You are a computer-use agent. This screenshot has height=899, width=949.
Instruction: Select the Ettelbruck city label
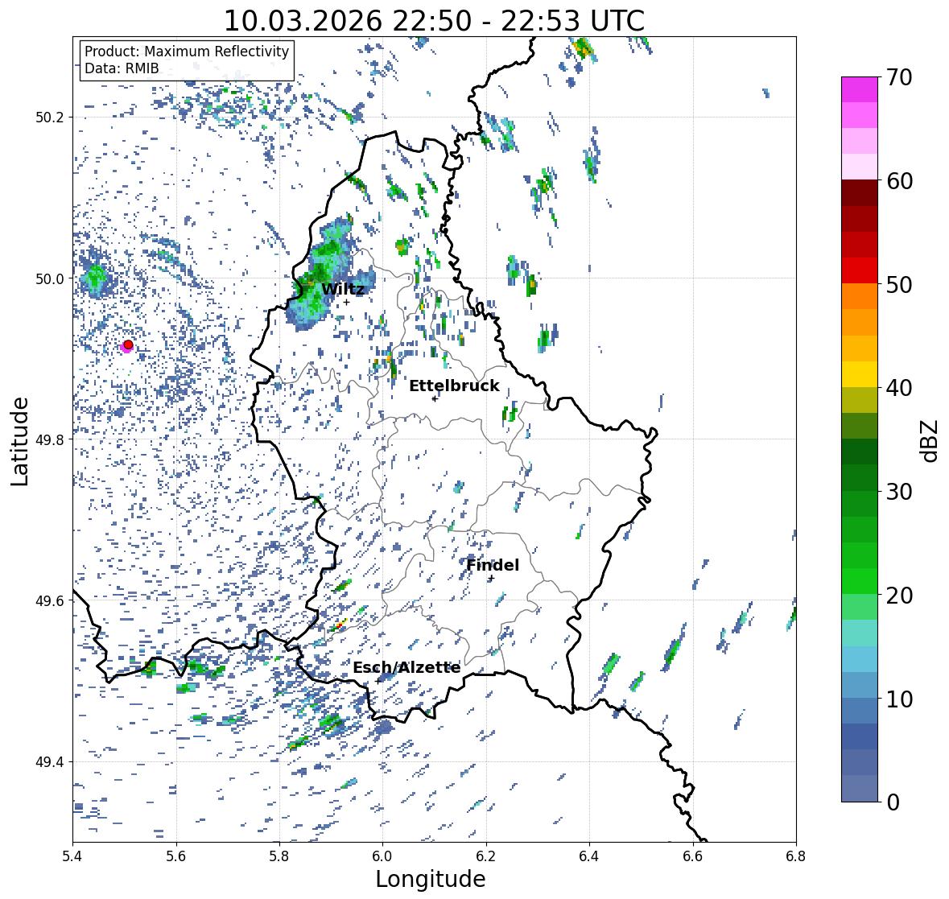[x=454, y=386]
